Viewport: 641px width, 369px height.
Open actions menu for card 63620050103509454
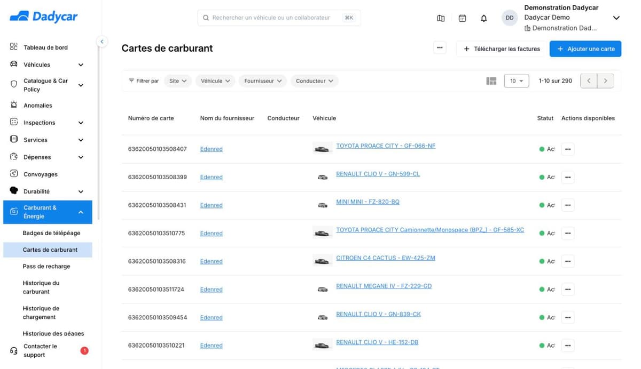click(x=568, y=317)
